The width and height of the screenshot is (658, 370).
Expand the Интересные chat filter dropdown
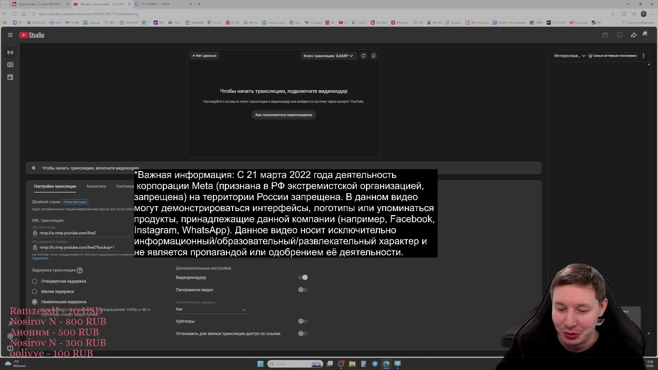(569, 56)
